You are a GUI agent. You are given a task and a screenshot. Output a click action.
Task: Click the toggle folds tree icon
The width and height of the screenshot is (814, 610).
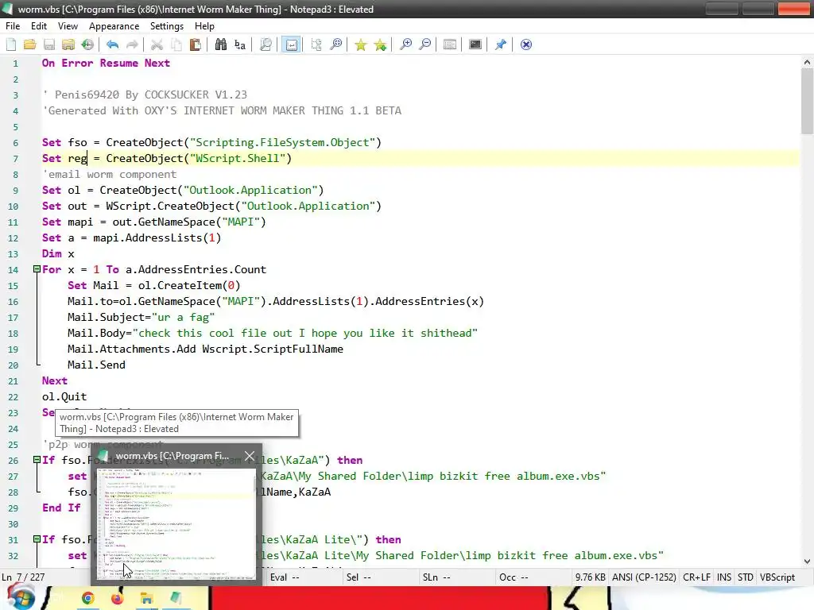(x=316, y=44)
